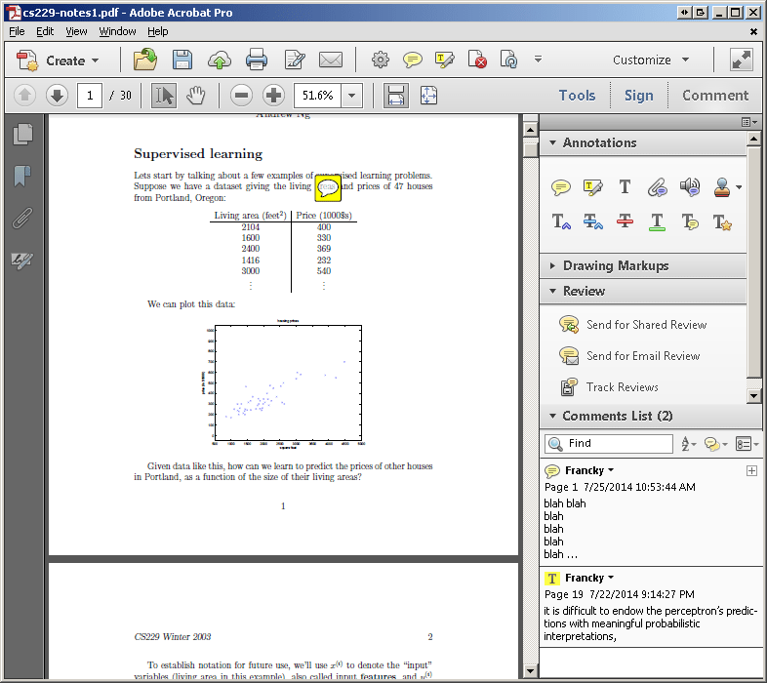This screenshot has width=767, height=683.
Task: Click the upload to cloud icon
Action: [220, 60]
